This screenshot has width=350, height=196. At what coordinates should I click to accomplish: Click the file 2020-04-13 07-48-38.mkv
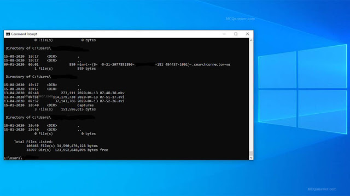point(101,93)
